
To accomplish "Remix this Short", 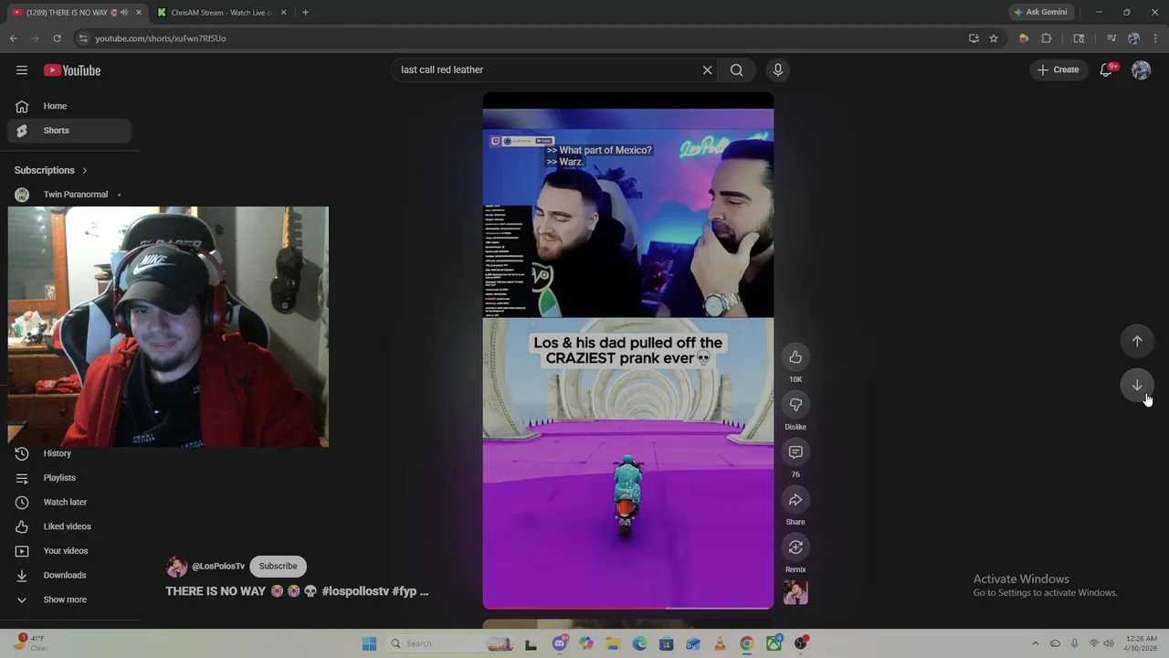I will click(x=795, y=547).
